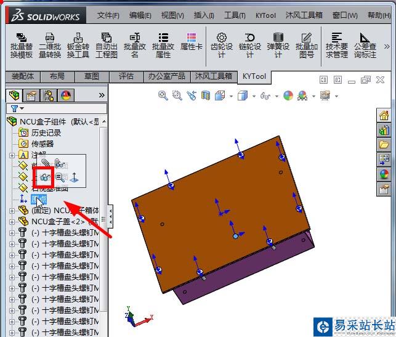This screenshot has height=337, width=396.
Task: Click Normal To icon in context popup
Action: pos(74,177)
